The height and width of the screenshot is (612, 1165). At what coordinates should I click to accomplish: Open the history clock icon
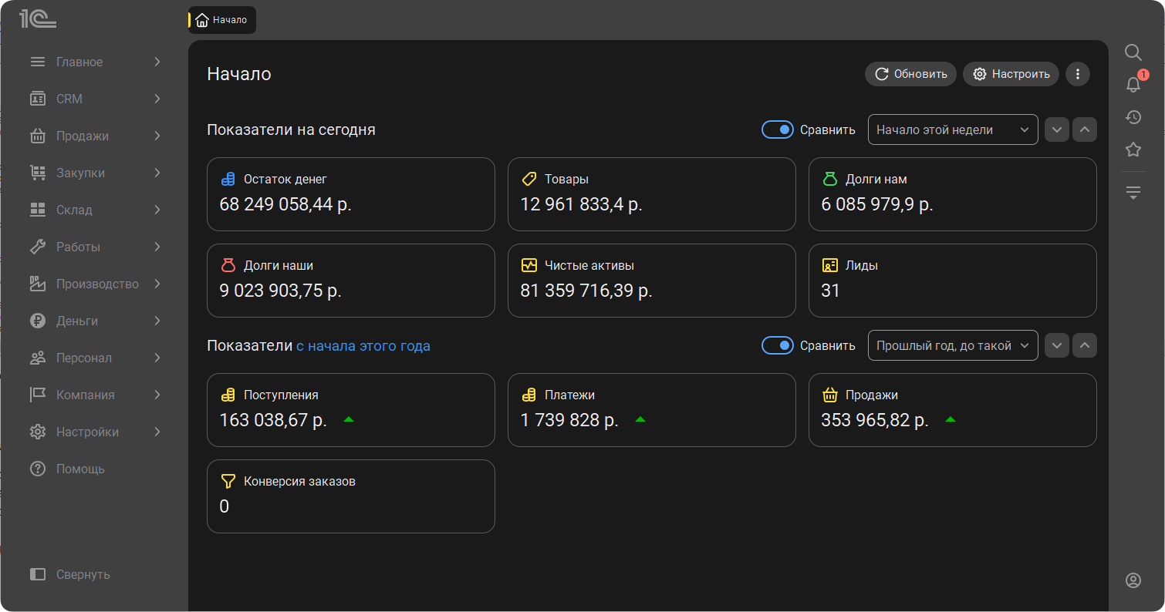pyautogui.click(x=1133, y=117)
